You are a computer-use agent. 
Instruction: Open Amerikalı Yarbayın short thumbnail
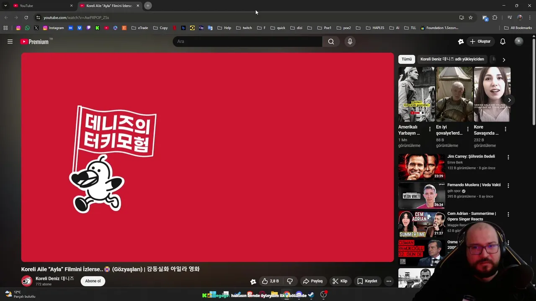click(x=417, y=94)
